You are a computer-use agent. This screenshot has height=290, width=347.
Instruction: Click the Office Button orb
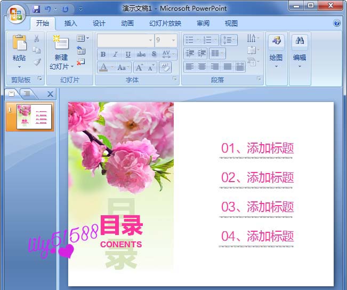pos(16,14)
